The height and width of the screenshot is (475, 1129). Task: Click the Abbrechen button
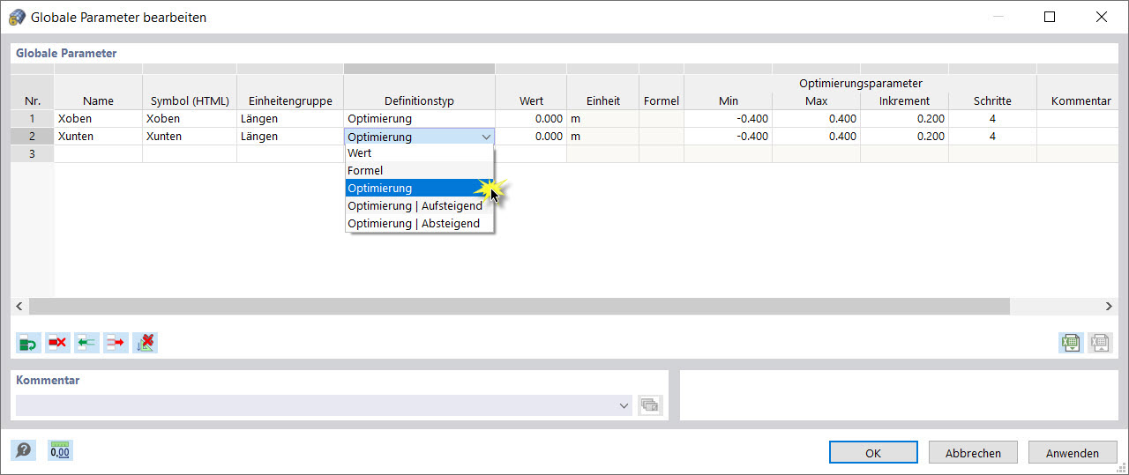(973, 453)
